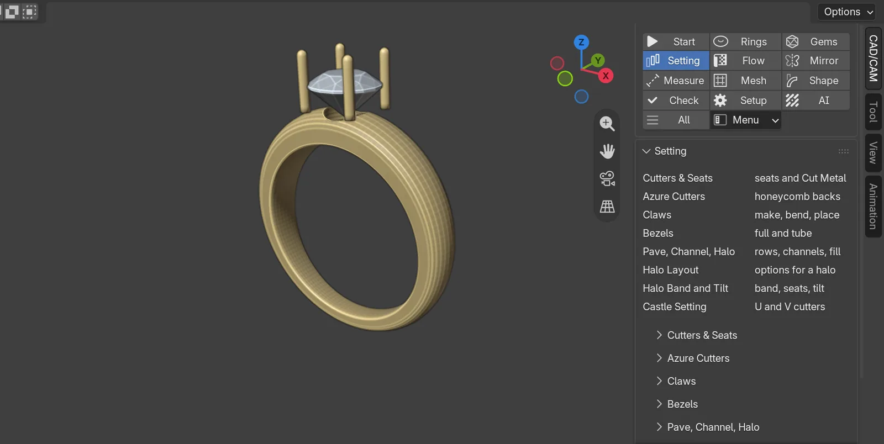The height and width of the screenshot is (444, 884).
Task: Switch to the Tool sidebar tab
Action: [873, 112]
